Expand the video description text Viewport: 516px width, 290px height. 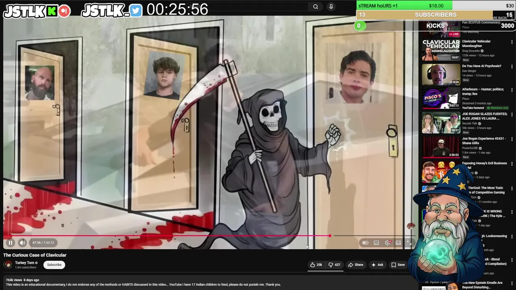coord(143,284)
